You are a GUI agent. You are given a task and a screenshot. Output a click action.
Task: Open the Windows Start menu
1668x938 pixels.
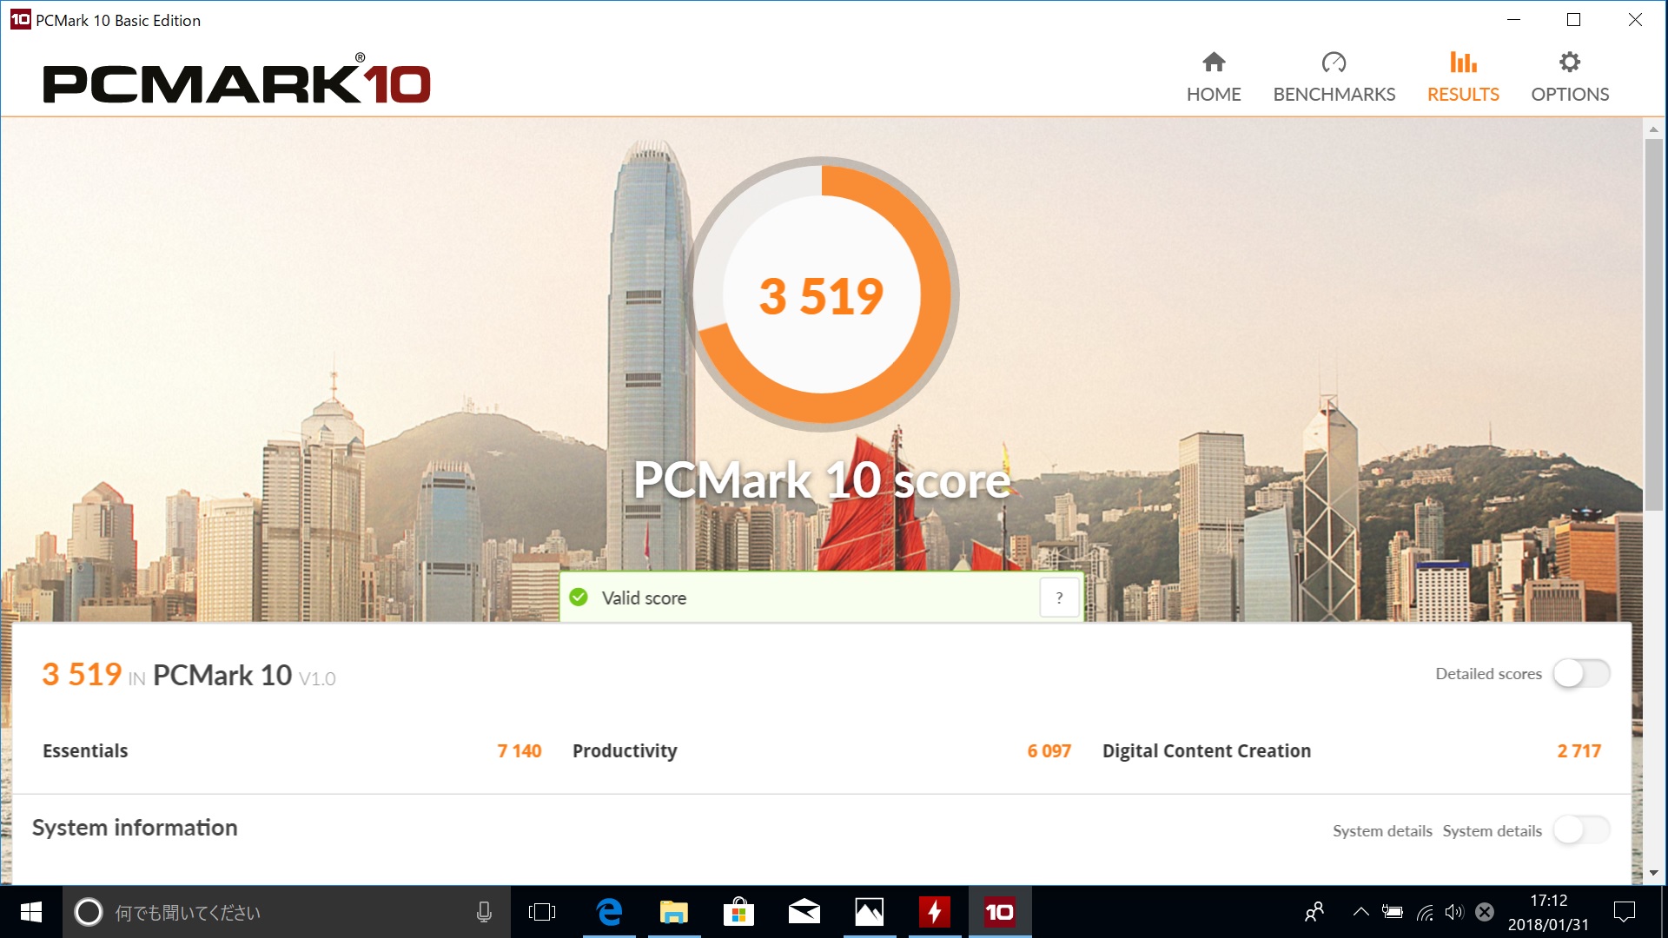pos(31,912)
